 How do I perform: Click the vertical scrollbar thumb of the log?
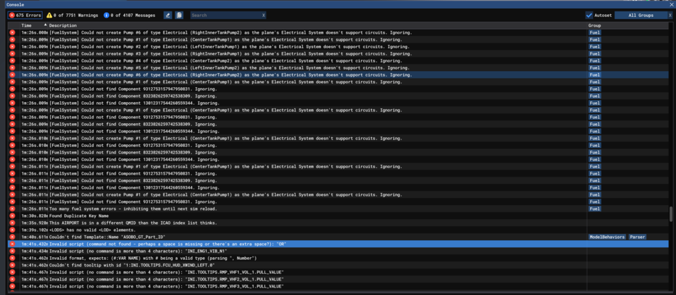coord(671,214)
